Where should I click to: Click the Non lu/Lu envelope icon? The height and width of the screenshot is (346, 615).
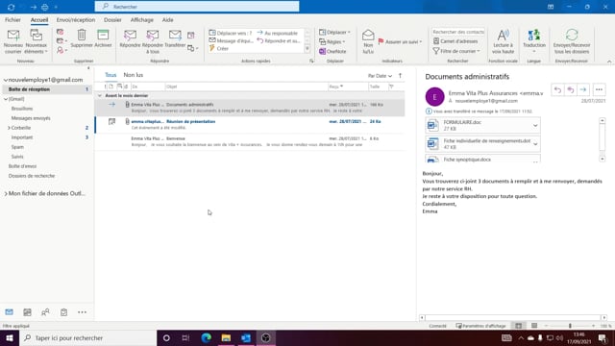(368, 35)
